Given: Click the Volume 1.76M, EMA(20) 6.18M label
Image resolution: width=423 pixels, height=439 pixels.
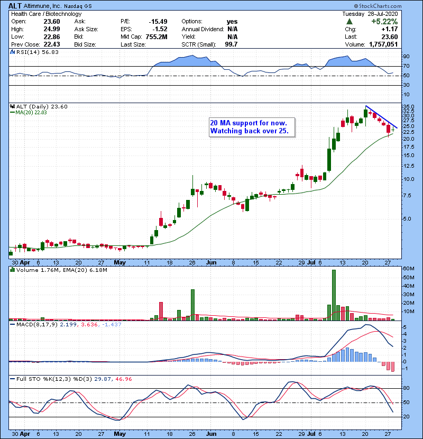Looking at the screenshot, I should tap(61, 270).
